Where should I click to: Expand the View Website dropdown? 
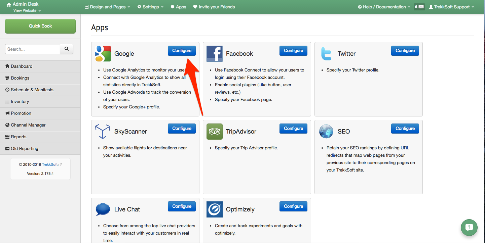click(x=27, y=11)
